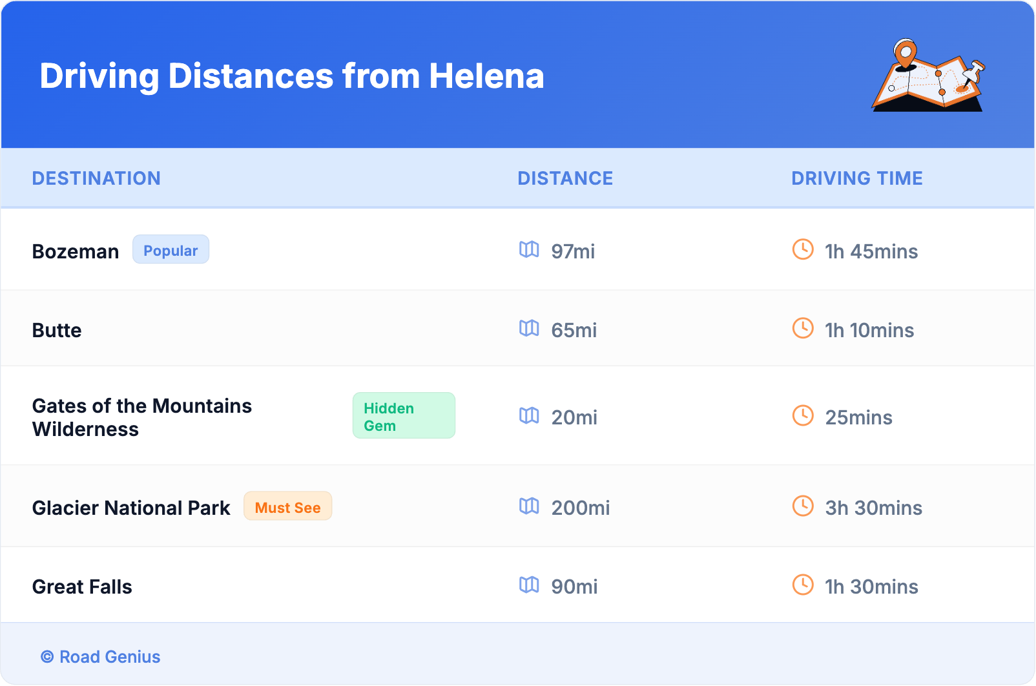
Task: Click the map icon beside 20mi
Action: [529, 415]
